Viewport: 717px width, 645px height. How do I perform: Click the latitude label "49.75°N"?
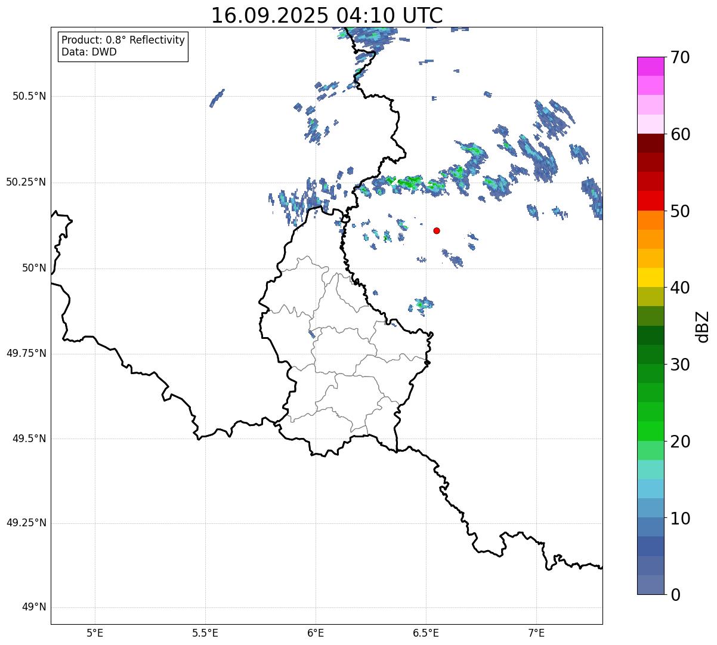click(26, 353)
